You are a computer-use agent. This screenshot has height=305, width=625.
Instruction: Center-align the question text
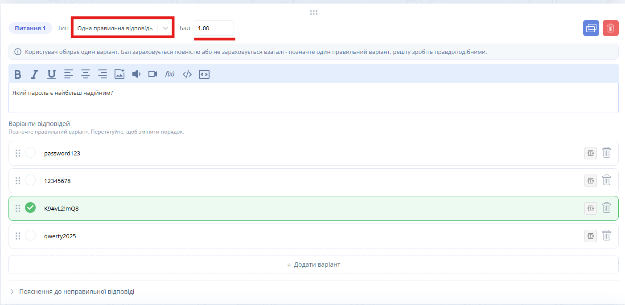[86, 74]
